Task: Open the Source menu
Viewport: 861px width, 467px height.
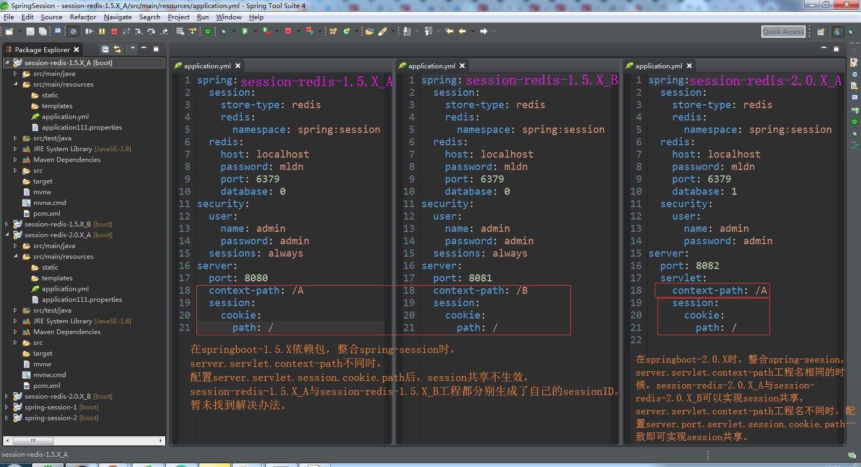Action: (x=51, y=17)
